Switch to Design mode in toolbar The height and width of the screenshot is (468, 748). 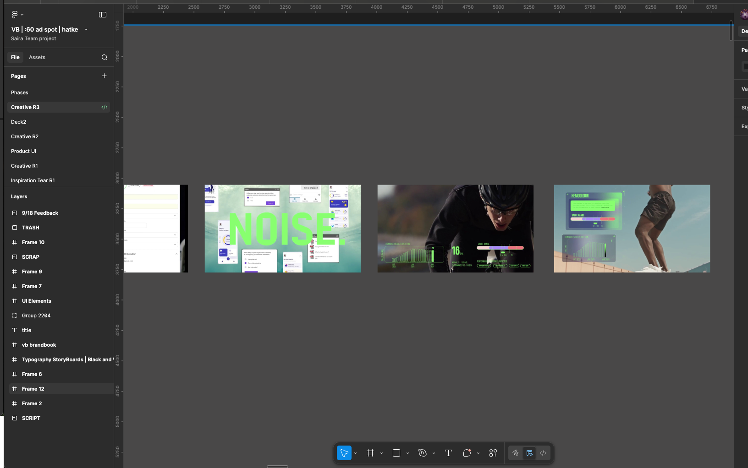coord(529,453)
